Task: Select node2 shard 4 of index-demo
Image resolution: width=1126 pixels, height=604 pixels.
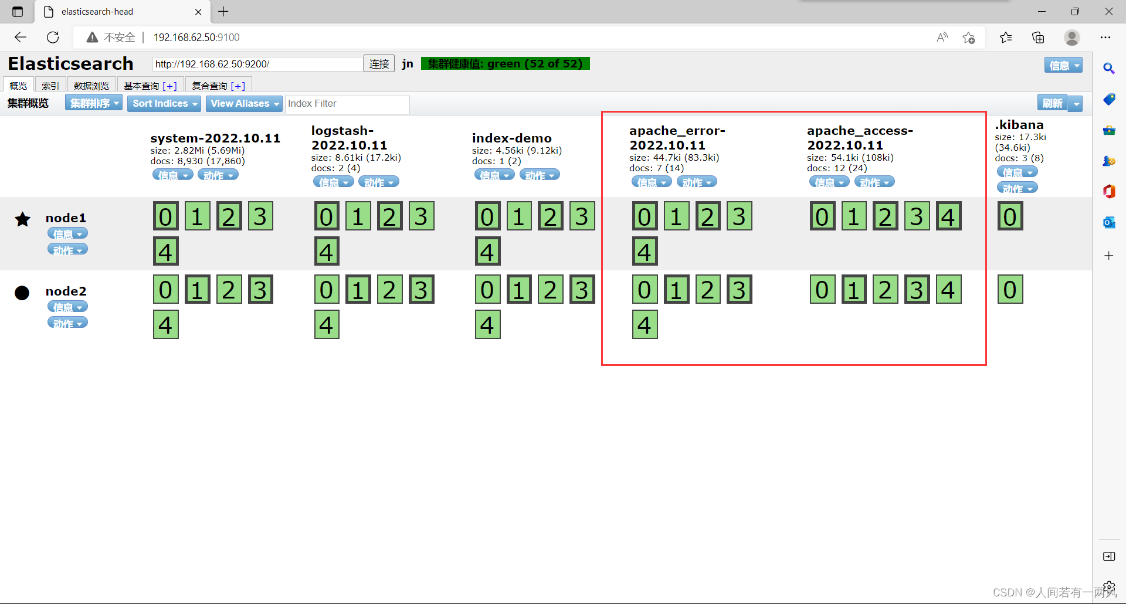Action: click(487, 325)
